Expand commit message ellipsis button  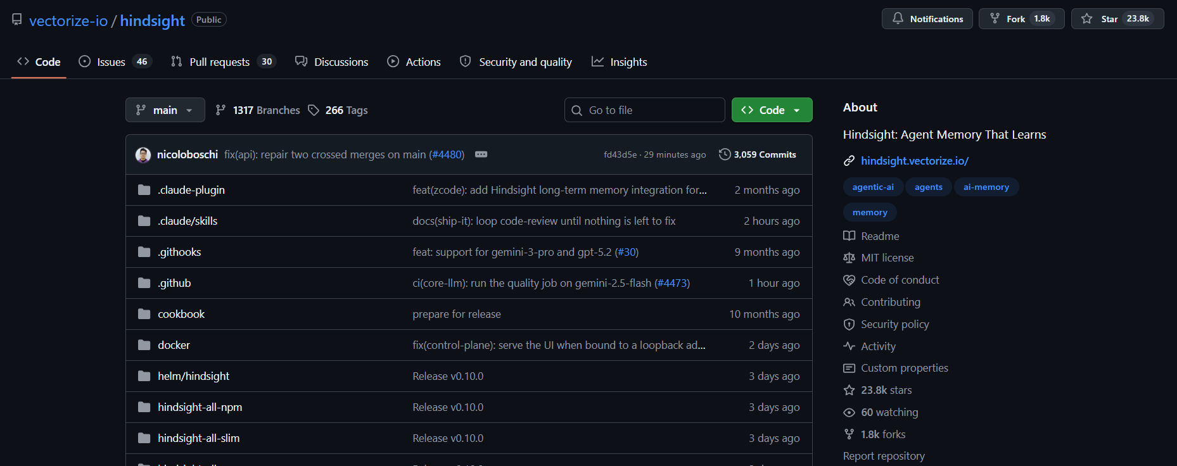pos(481,154)
